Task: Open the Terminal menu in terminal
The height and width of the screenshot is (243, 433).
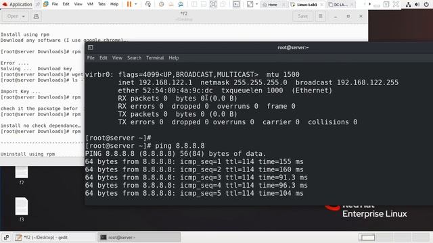Action: 155,58
